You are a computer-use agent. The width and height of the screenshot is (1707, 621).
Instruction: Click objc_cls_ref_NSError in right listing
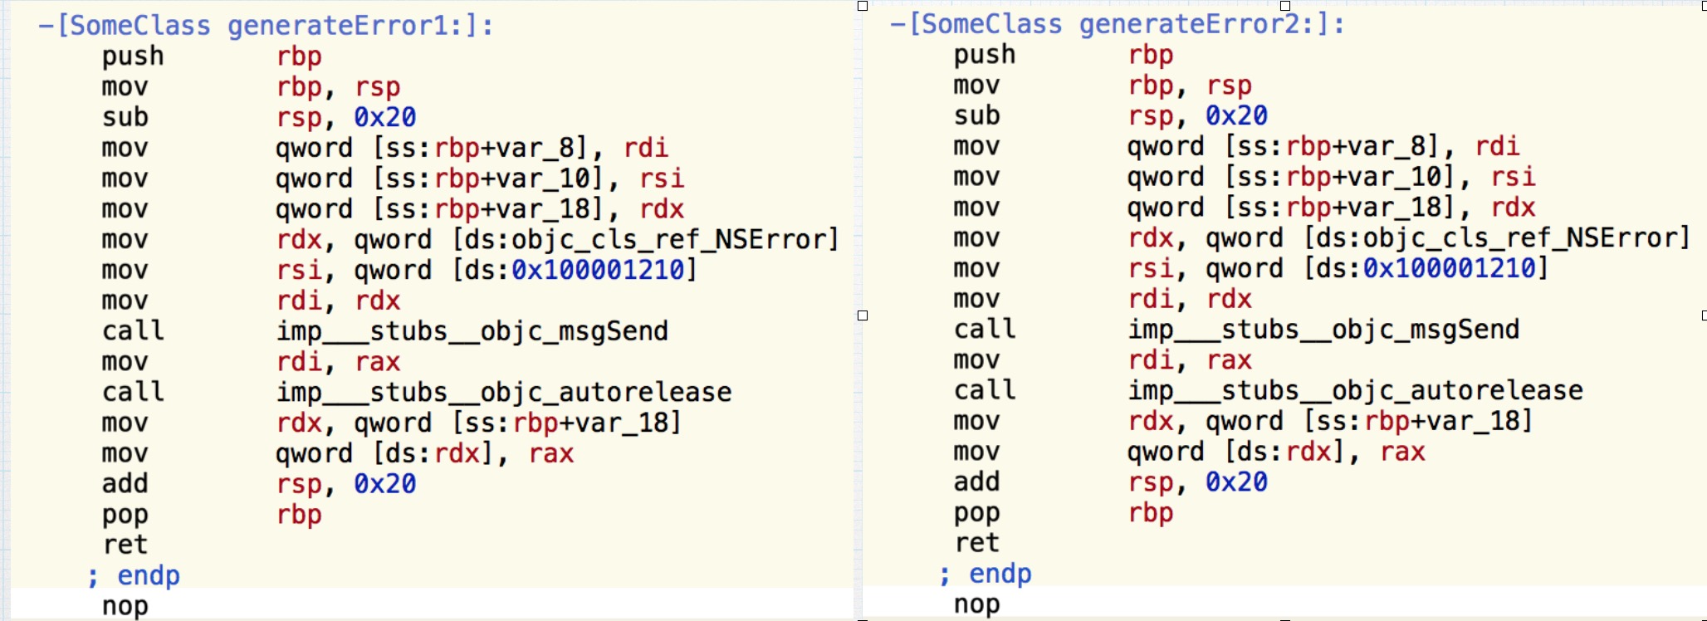1521,238
